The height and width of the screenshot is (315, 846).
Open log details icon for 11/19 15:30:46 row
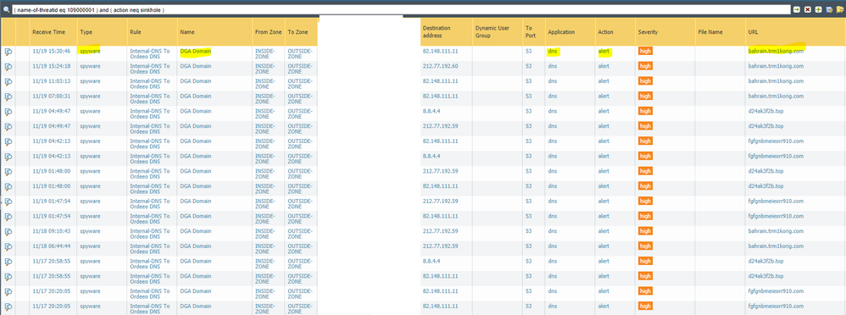(8, 52)
